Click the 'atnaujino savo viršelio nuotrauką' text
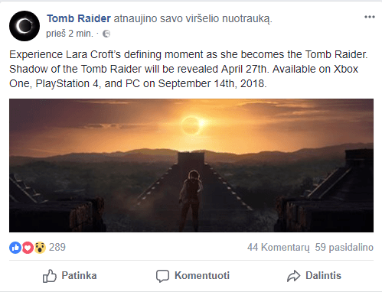 click(x=193, y=18)
